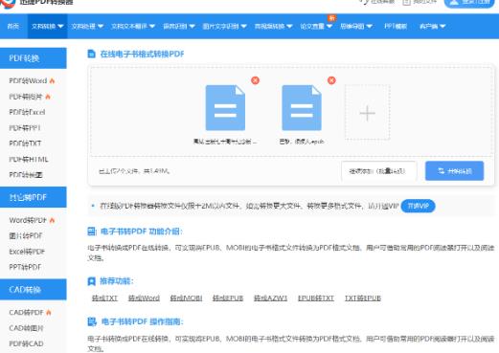Open the 转成TXT recommended link
Screen dimensions: 499x353
[x=104, y=298]
